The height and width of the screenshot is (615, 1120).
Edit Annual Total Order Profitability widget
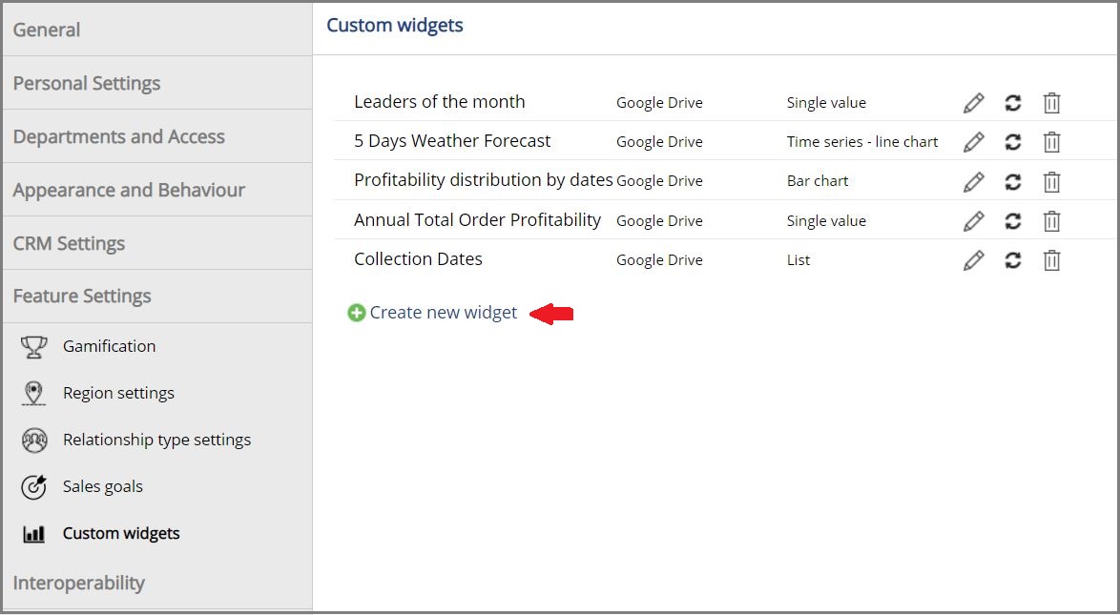pyautogui.click(x=974, y=221)
